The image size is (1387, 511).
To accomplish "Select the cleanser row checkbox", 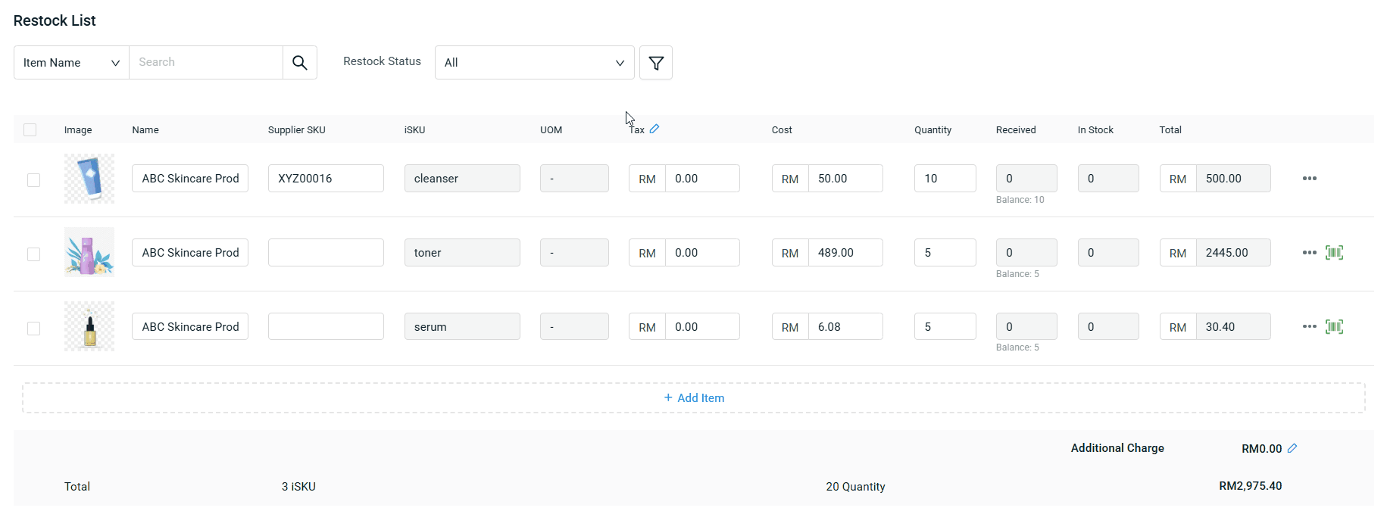I will 33,180.
